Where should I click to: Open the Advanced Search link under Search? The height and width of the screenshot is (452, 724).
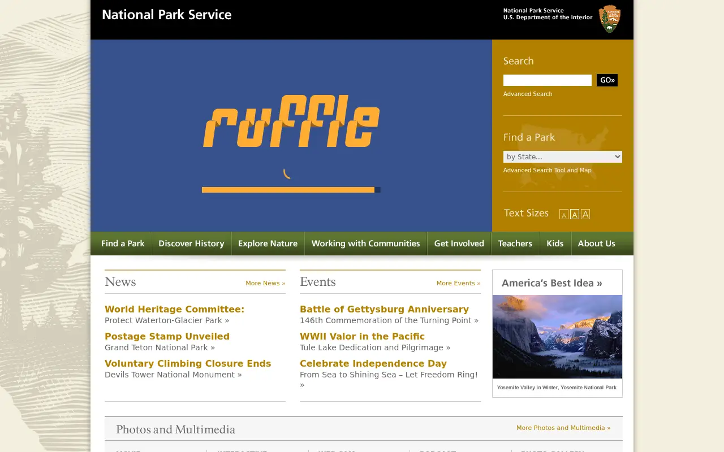coord(528,94)
